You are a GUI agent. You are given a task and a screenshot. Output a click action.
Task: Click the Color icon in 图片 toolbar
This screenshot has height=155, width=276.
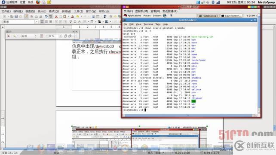(41, 36)
